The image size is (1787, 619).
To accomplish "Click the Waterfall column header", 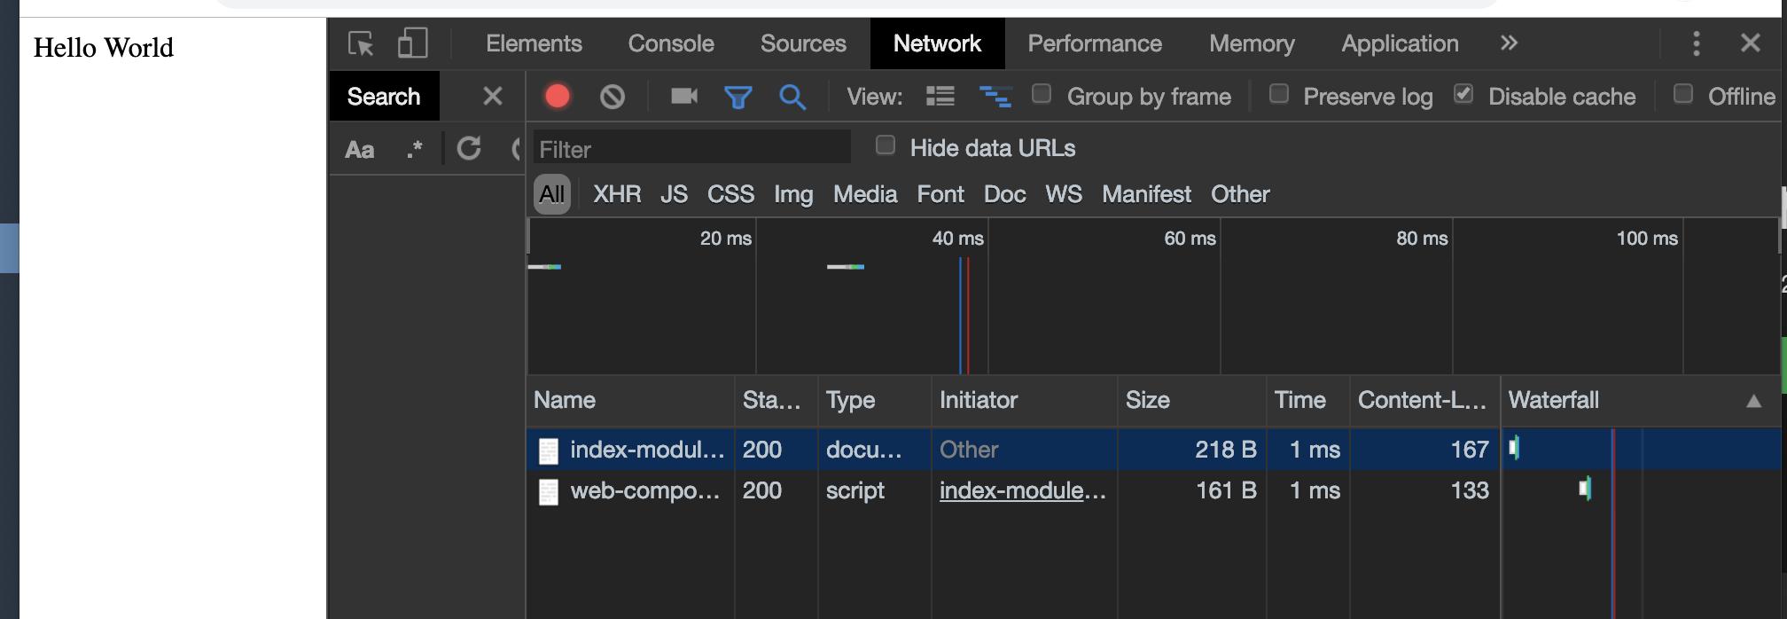I will pyautogui.click(x=1640, y=400).
